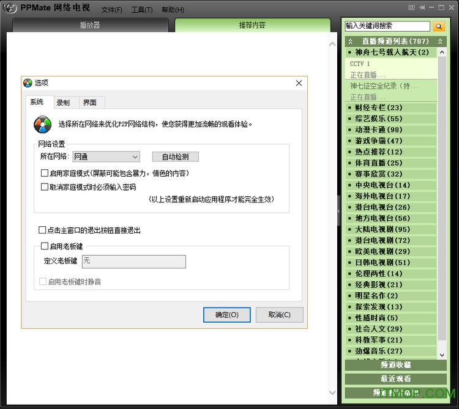Expand the 探索发现(13) category
This screenshot has height=409, width=459.
pyautogui.click(x=391, y=307)
